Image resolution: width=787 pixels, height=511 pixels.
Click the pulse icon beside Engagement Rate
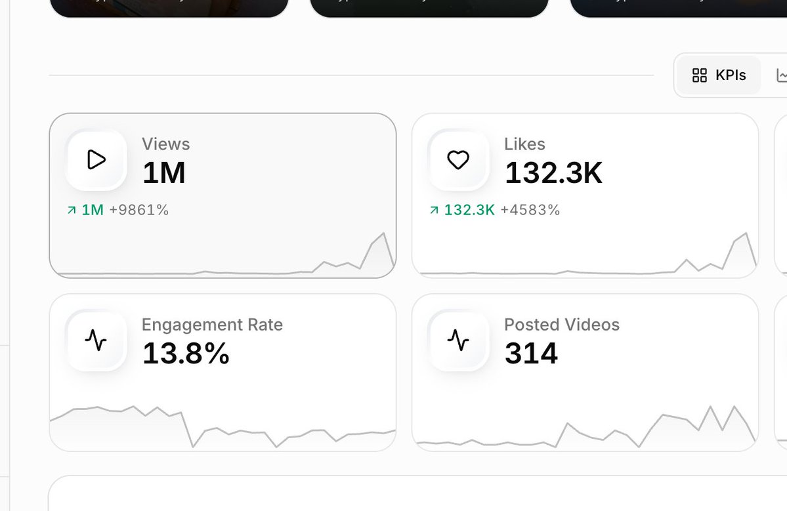(x=96, y=340)
